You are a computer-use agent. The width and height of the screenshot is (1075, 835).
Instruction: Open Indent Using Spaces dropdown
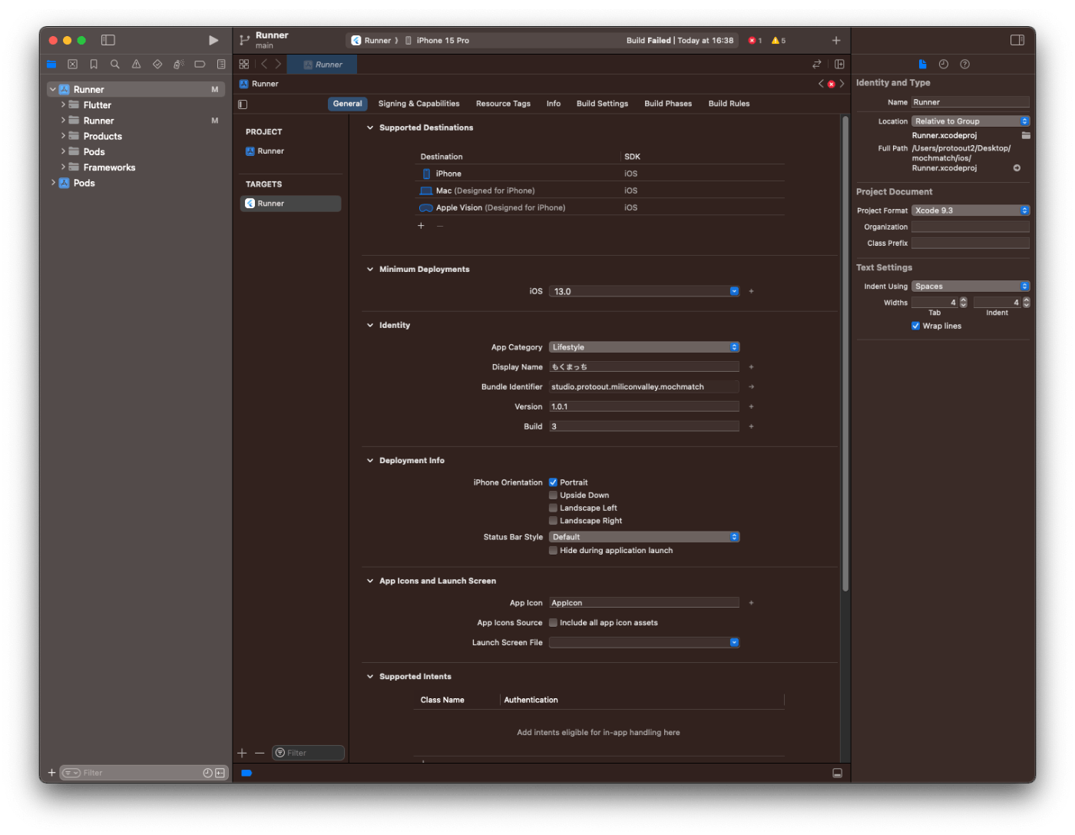[x=971, y=287]
